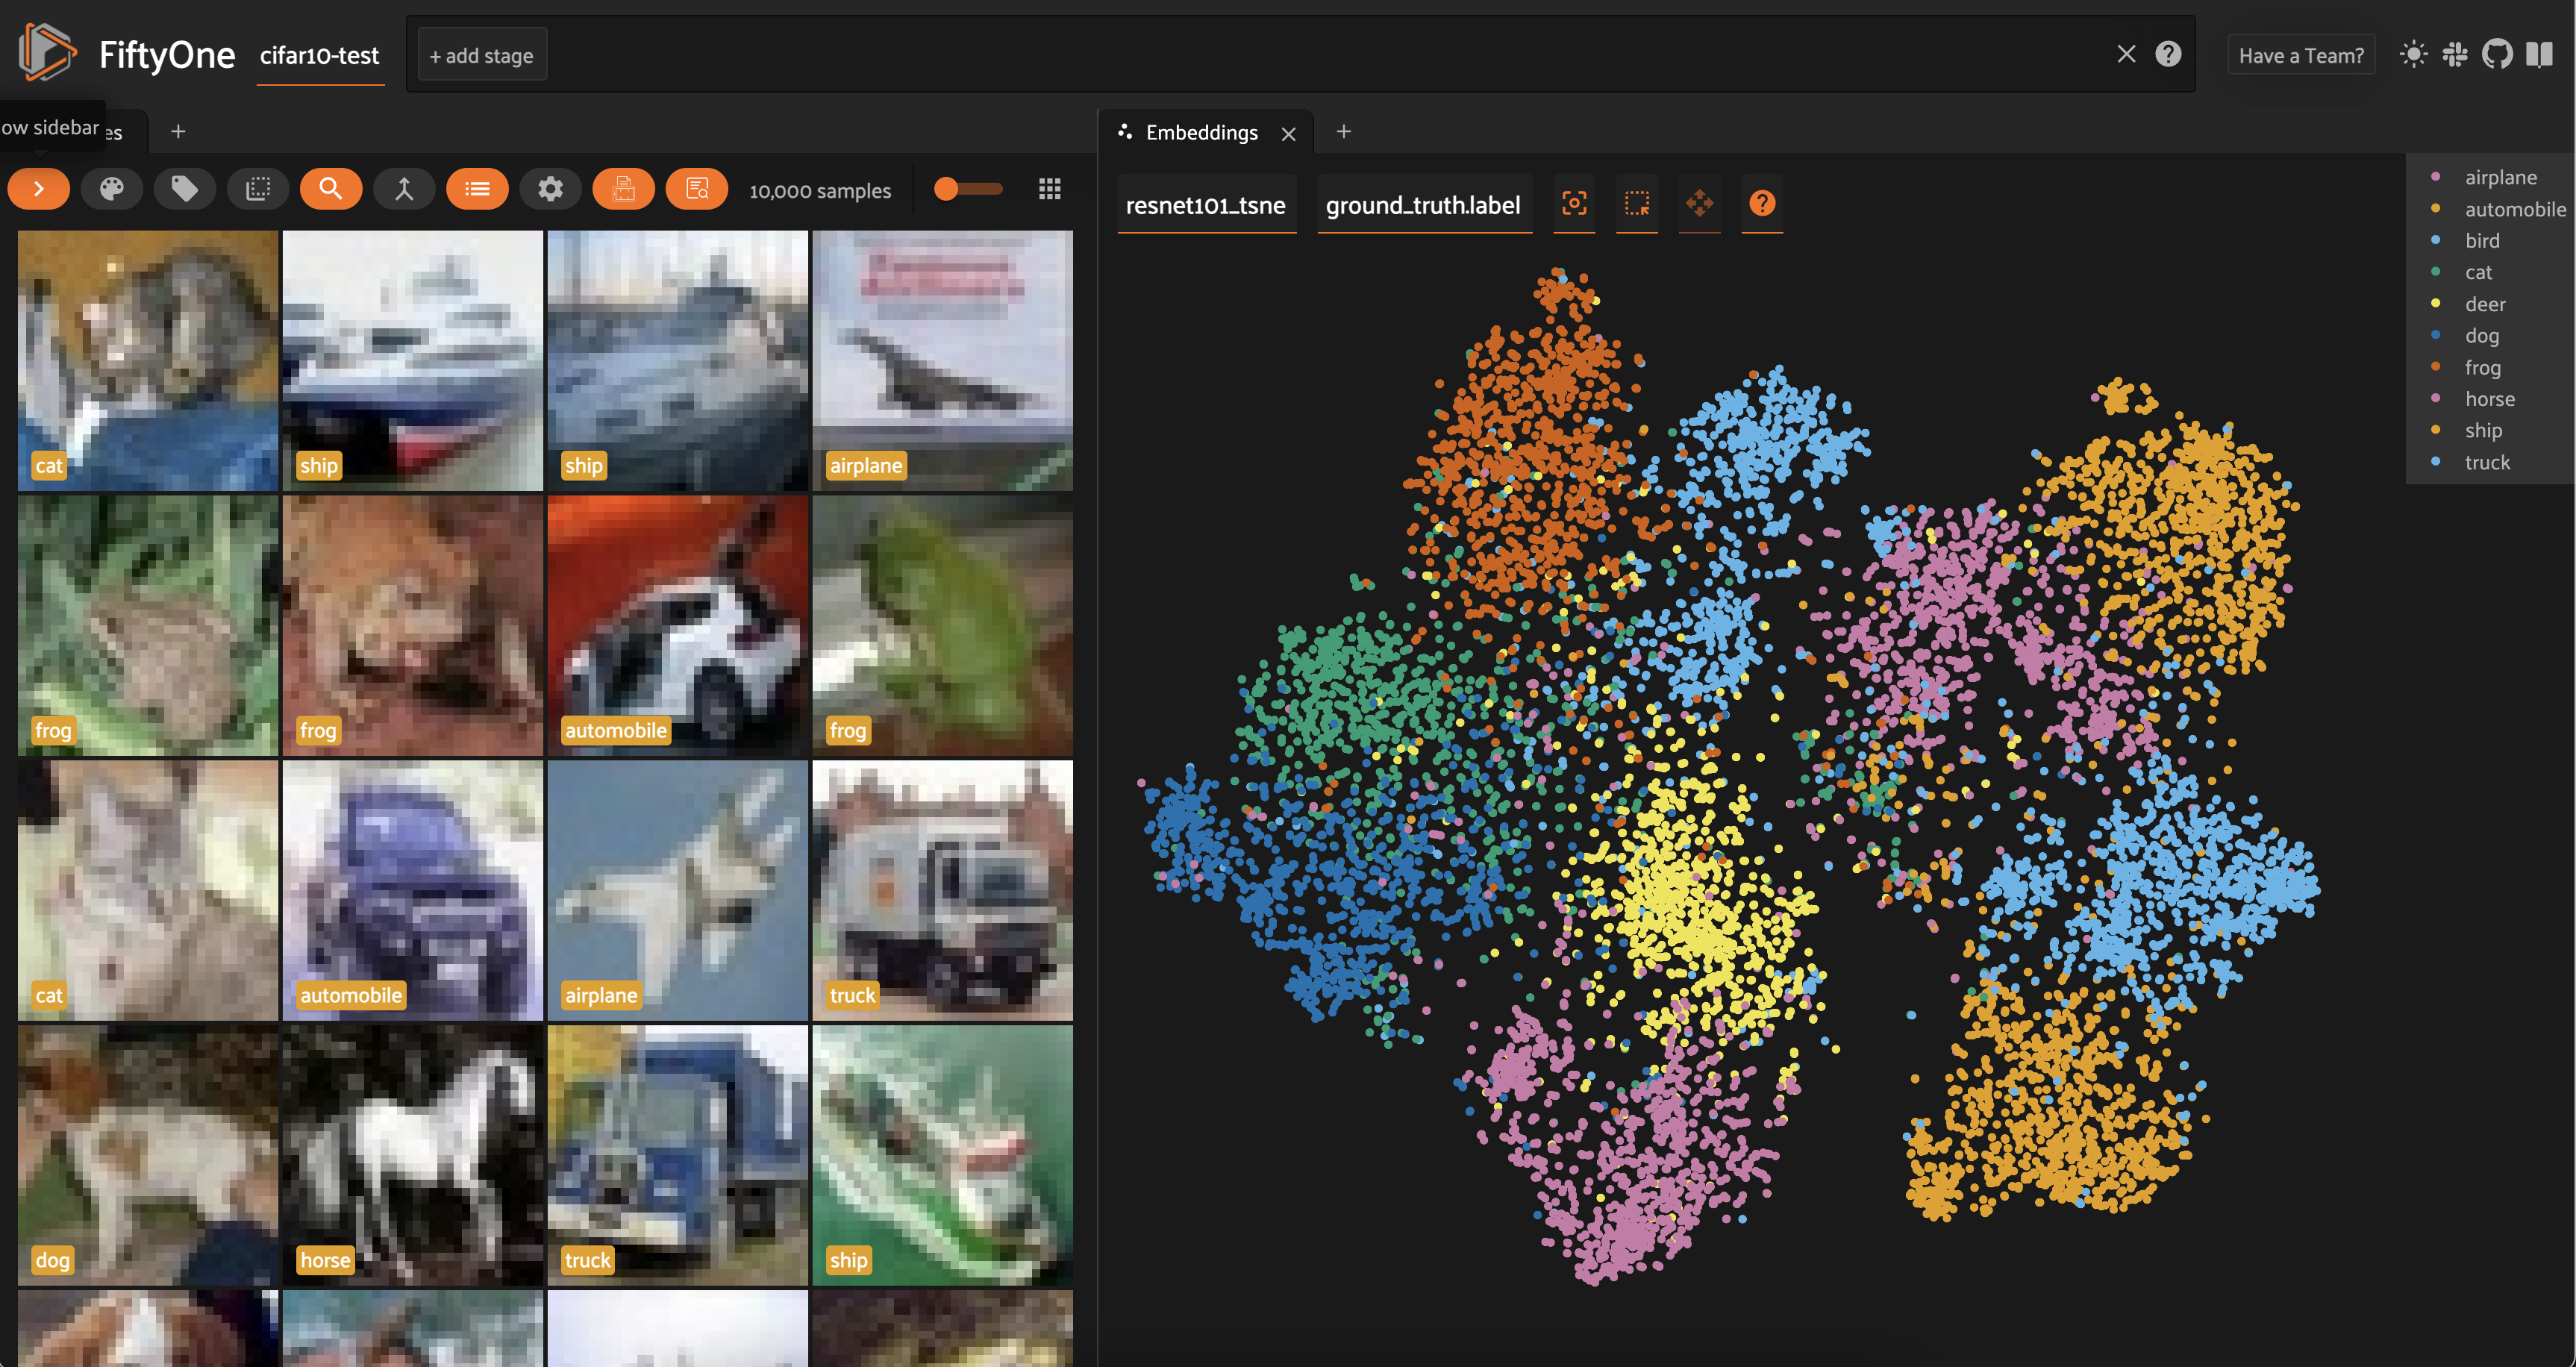Click the patches view icon
The height and width of the screenshot is (1367, 2576).
pyautogui.click(x=258, y=189)
